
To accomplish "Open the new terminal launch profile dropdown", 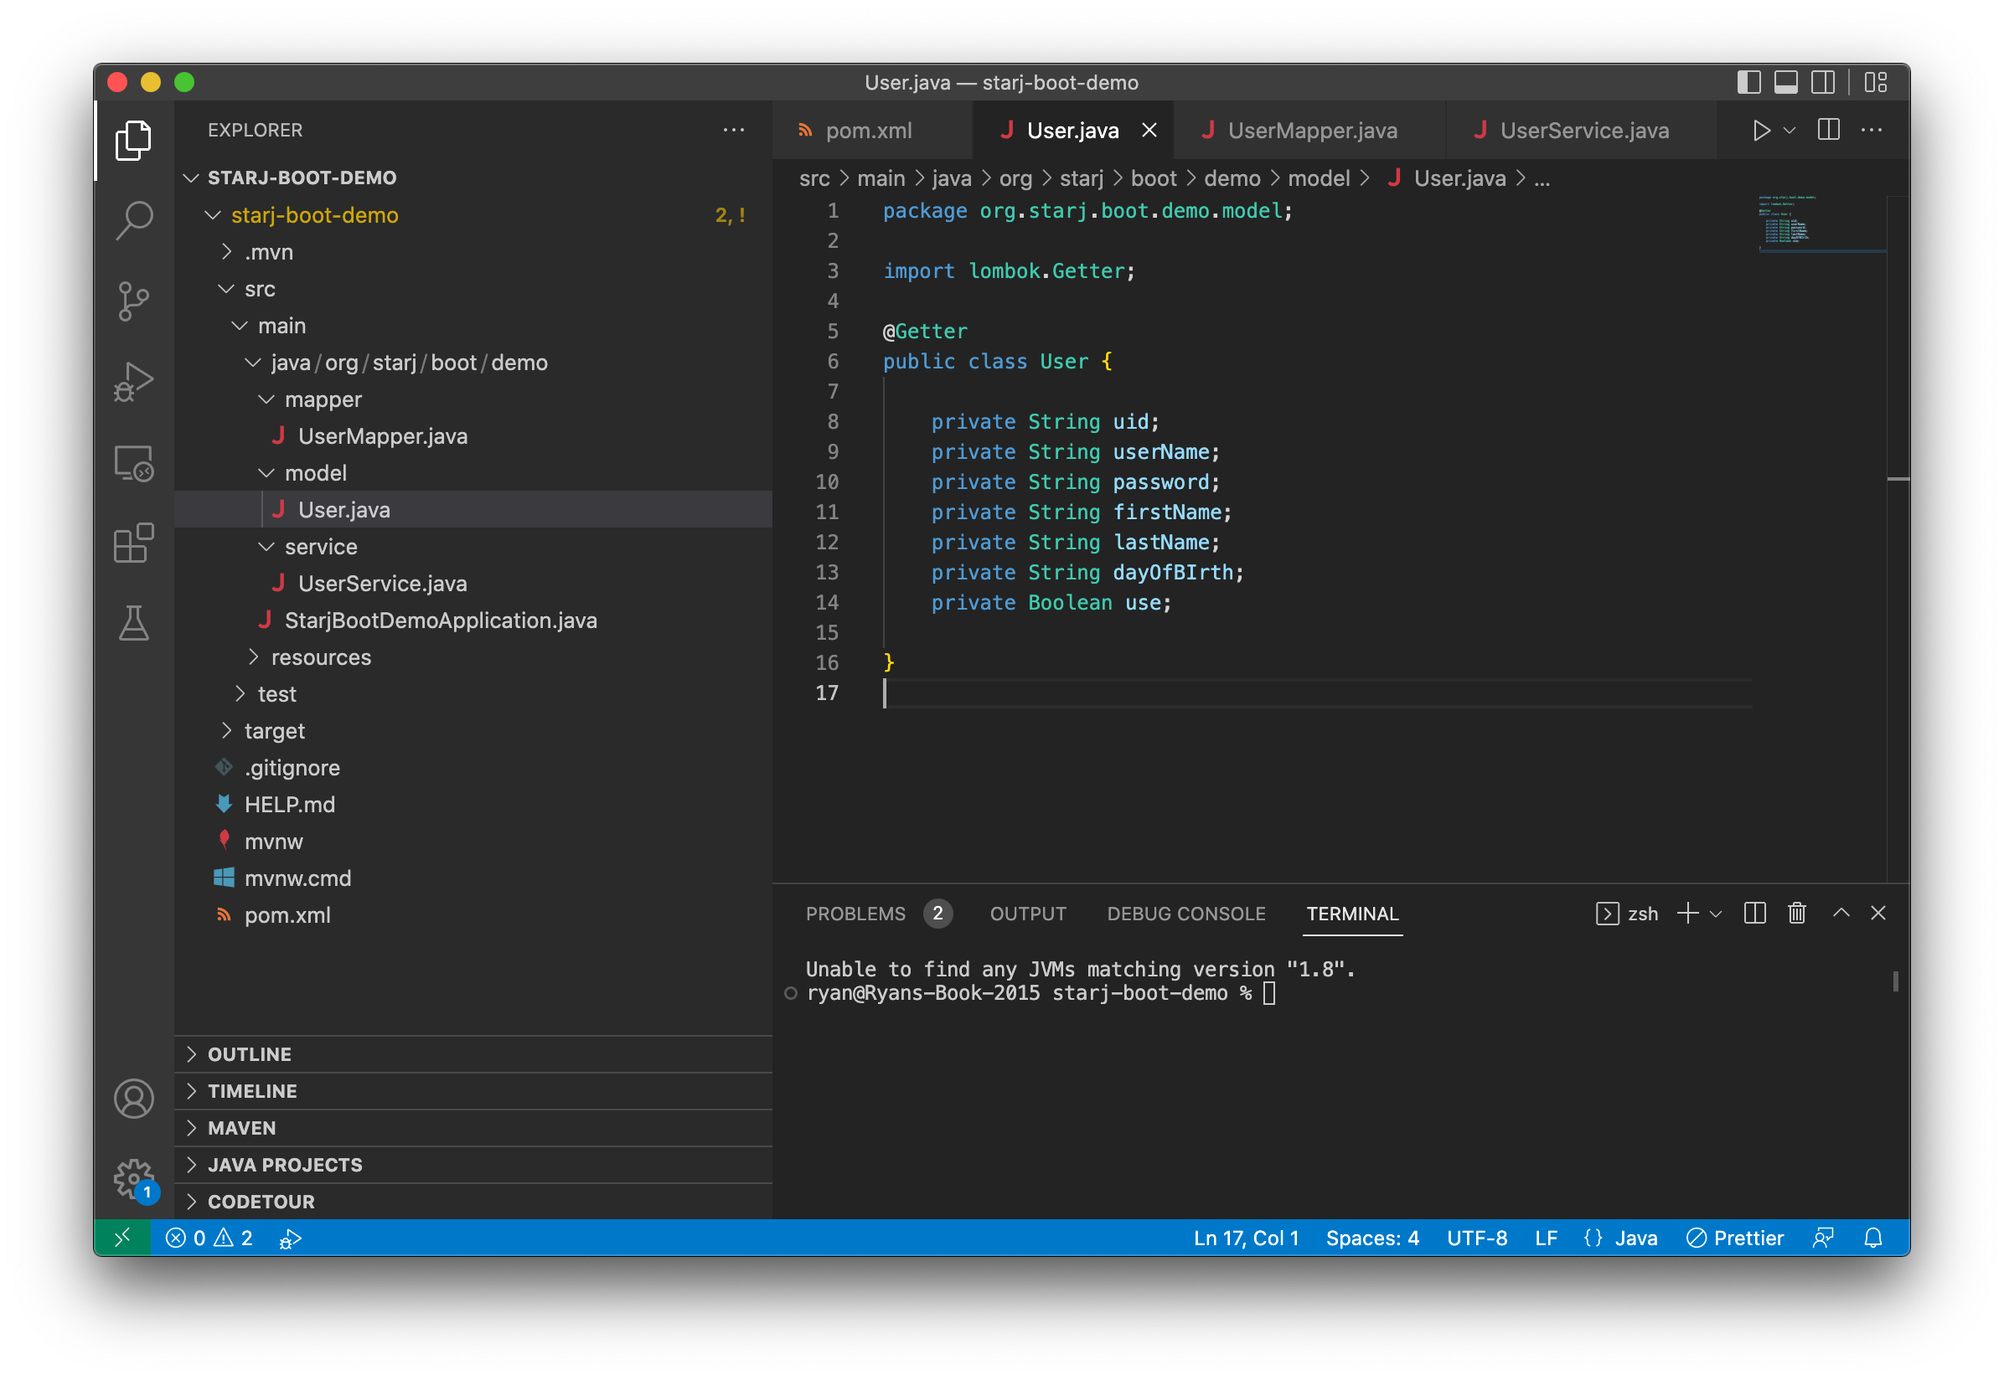I will [1716, 914].
